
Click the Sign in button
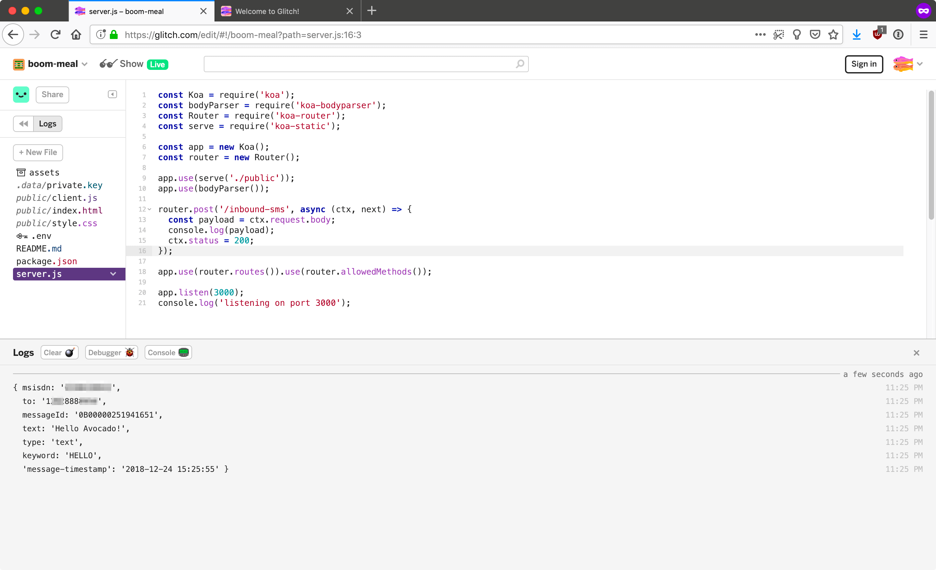pyautogui.click(x=864, y=64)
